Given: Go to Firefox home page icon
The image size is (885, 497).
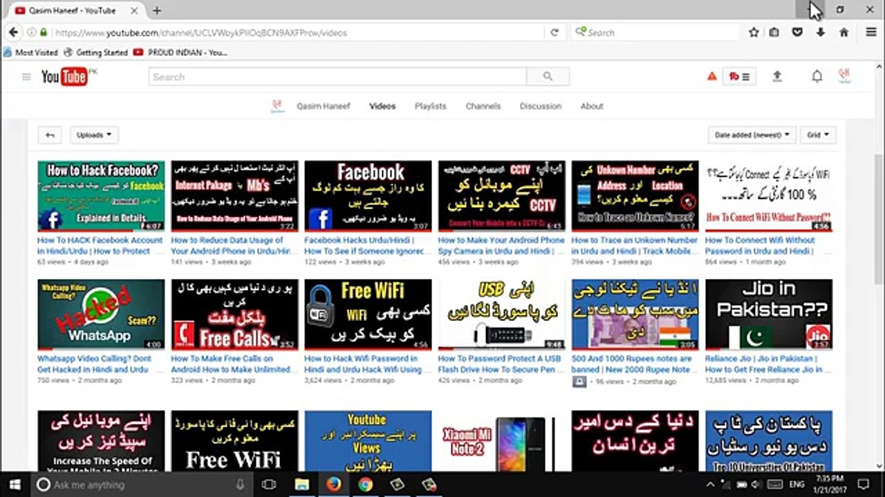Looking at the screenshot, I should click(844, 32).
